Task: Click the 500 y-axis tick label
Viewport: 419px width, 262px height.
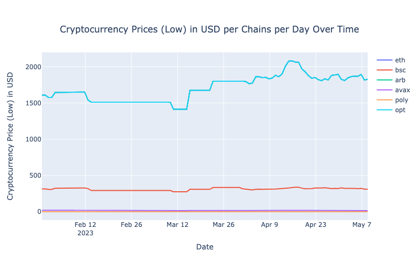Action: [35, 176]
